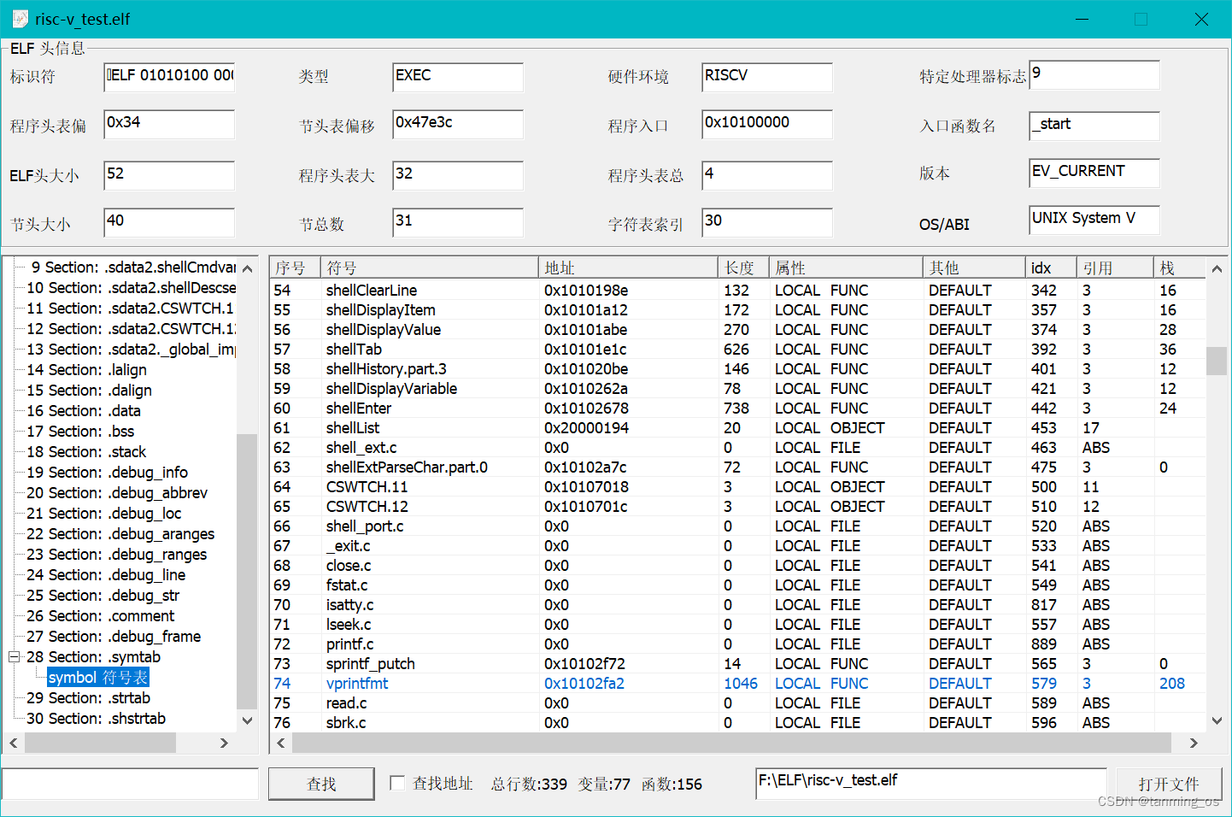
Task: Click the right arrow of the bottom horizontal scrollbar
Action: [1195, 743]
